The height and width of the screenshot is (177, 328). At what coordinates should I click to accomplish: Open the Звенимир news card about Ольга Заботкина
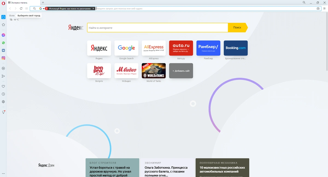tap(168, 168)
